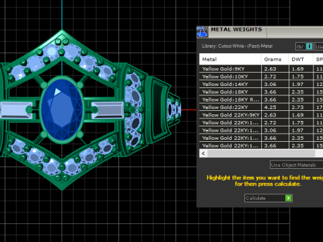Select the Yellow Gold:18KY row
Image resolution: width=323 pixels, height=242 pixels.
pos(261,92)
